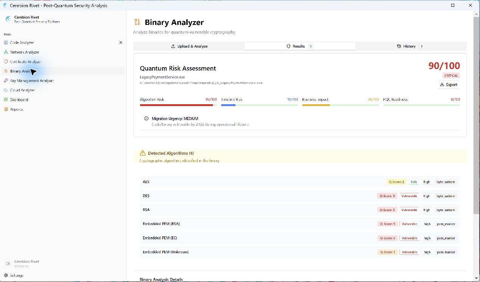Open the Code Analyzer sidebar item
This screenshot has height=282, width=480.
62,43
